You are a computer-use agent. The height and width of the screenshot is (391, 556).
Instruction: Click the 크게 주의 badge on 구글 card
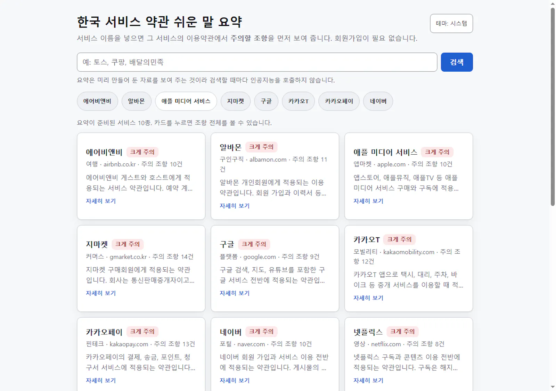254,244
